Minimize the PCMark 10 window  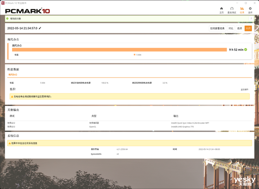tap(237, 3)
